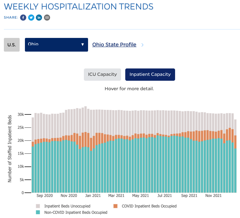Click the COVID Inpatient Beds Occupied label

(149, 206)
